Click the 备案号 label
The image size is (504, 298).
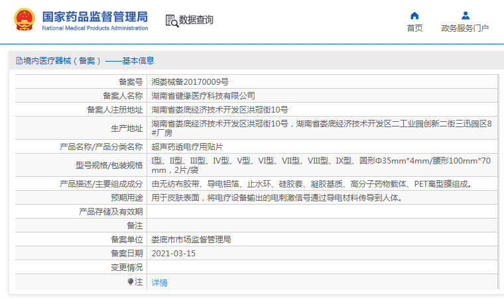[131, 82]
